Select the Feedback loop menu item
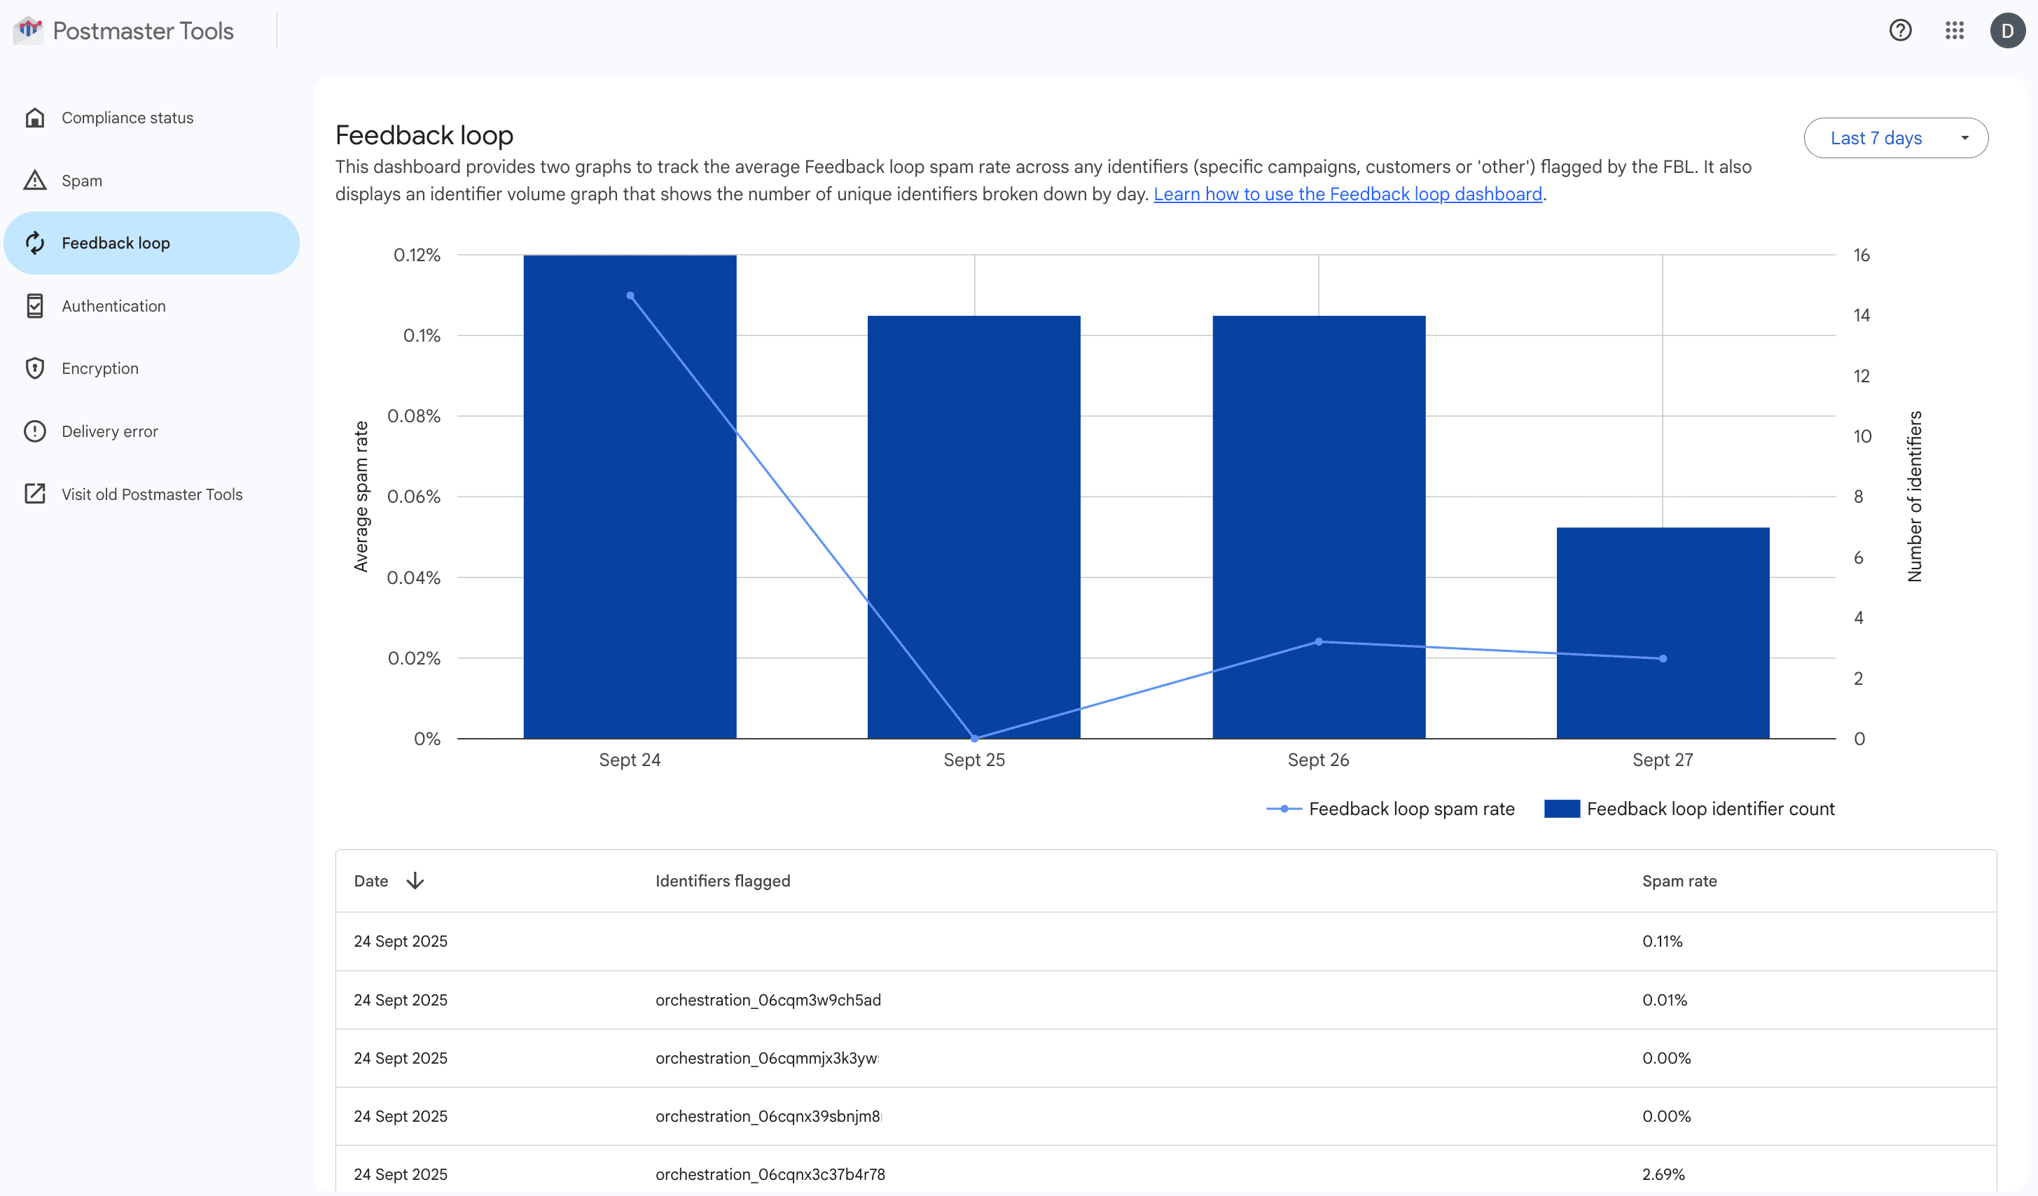 [116, 244]
